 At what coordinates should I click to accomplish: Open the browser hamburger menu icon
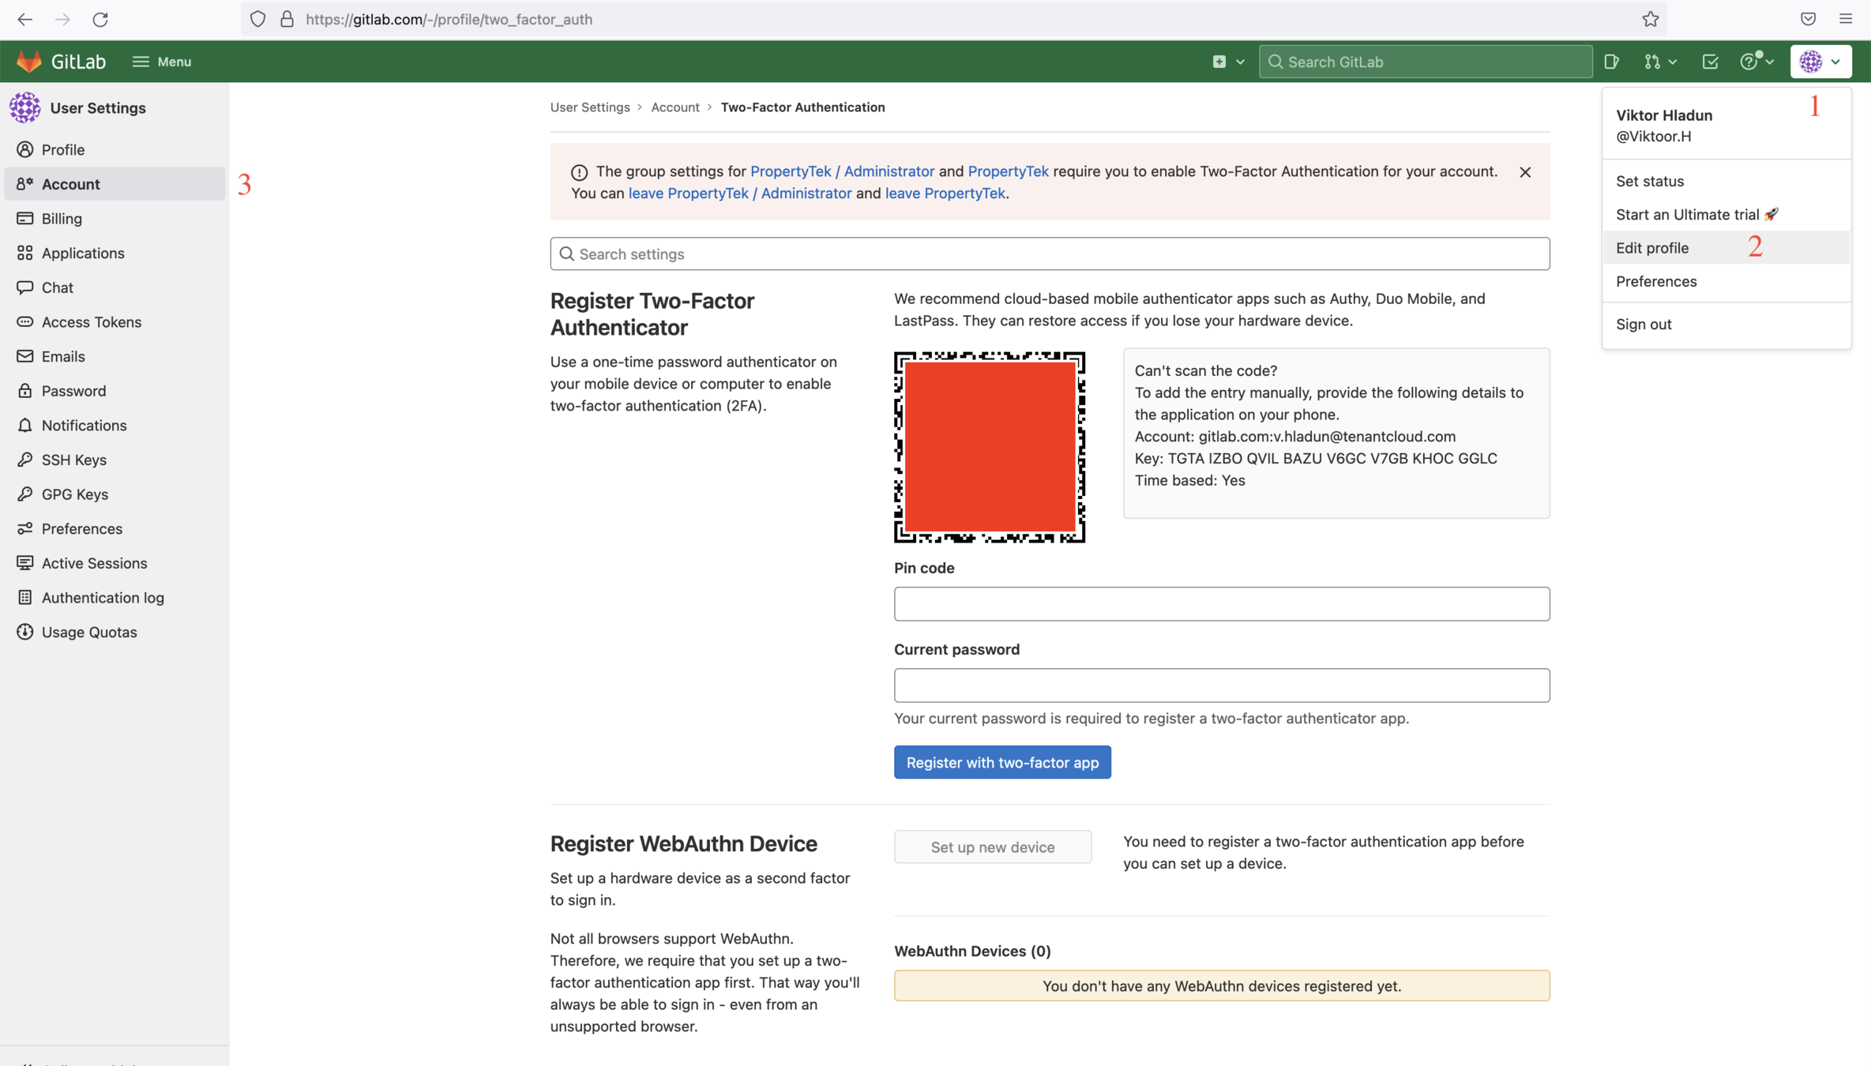click(1846, 19)
